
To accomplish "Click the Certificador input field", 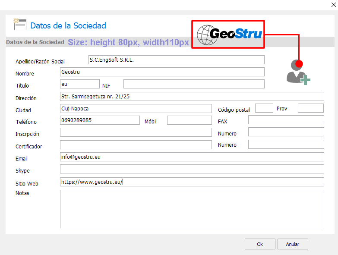I will 136,145.
